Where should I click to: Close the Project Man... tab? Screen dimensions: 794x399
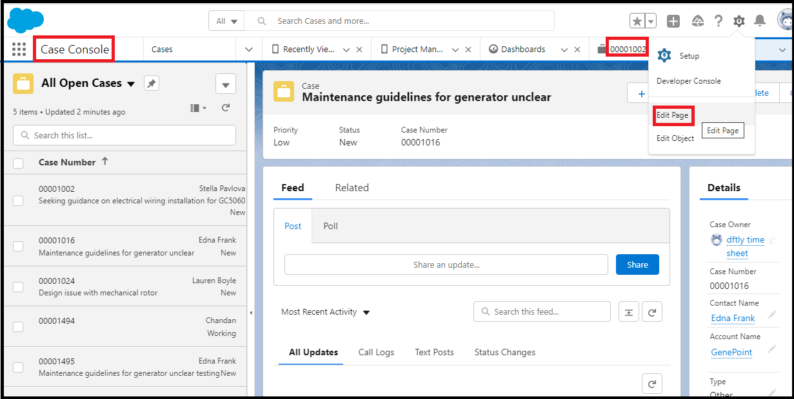[x=468, y=50]
